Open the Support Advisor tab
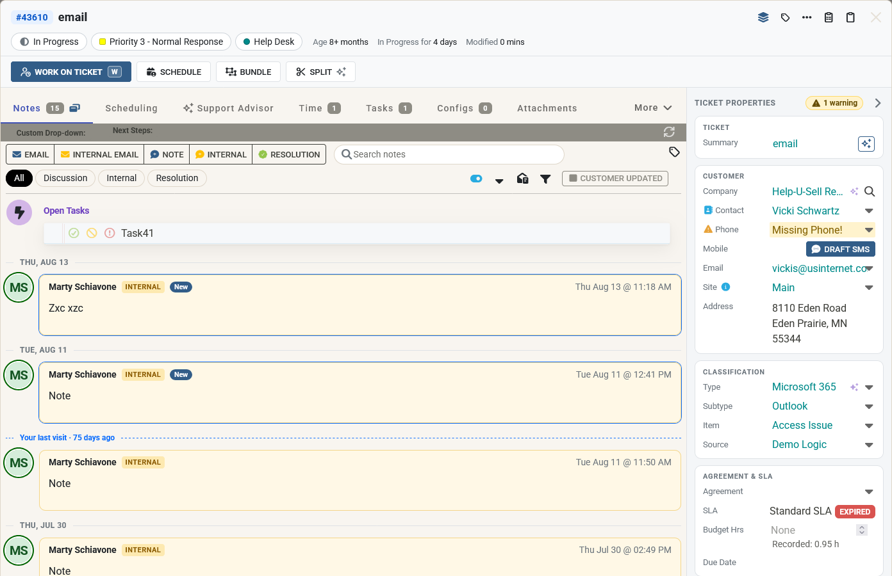The width and height of the screenshot is (892, 576). 229,108
